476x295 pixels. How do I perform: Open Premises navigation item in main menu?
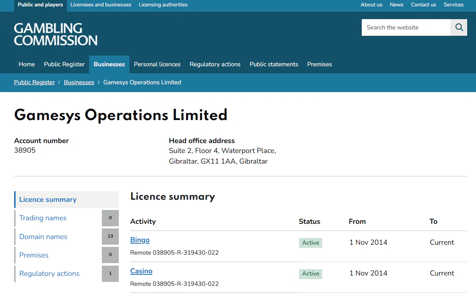click(319, 64)
